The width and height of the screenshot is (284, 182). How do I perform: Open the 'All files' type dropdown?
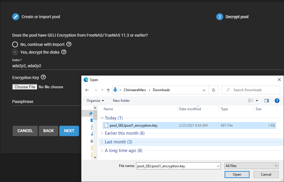[251, 166]
